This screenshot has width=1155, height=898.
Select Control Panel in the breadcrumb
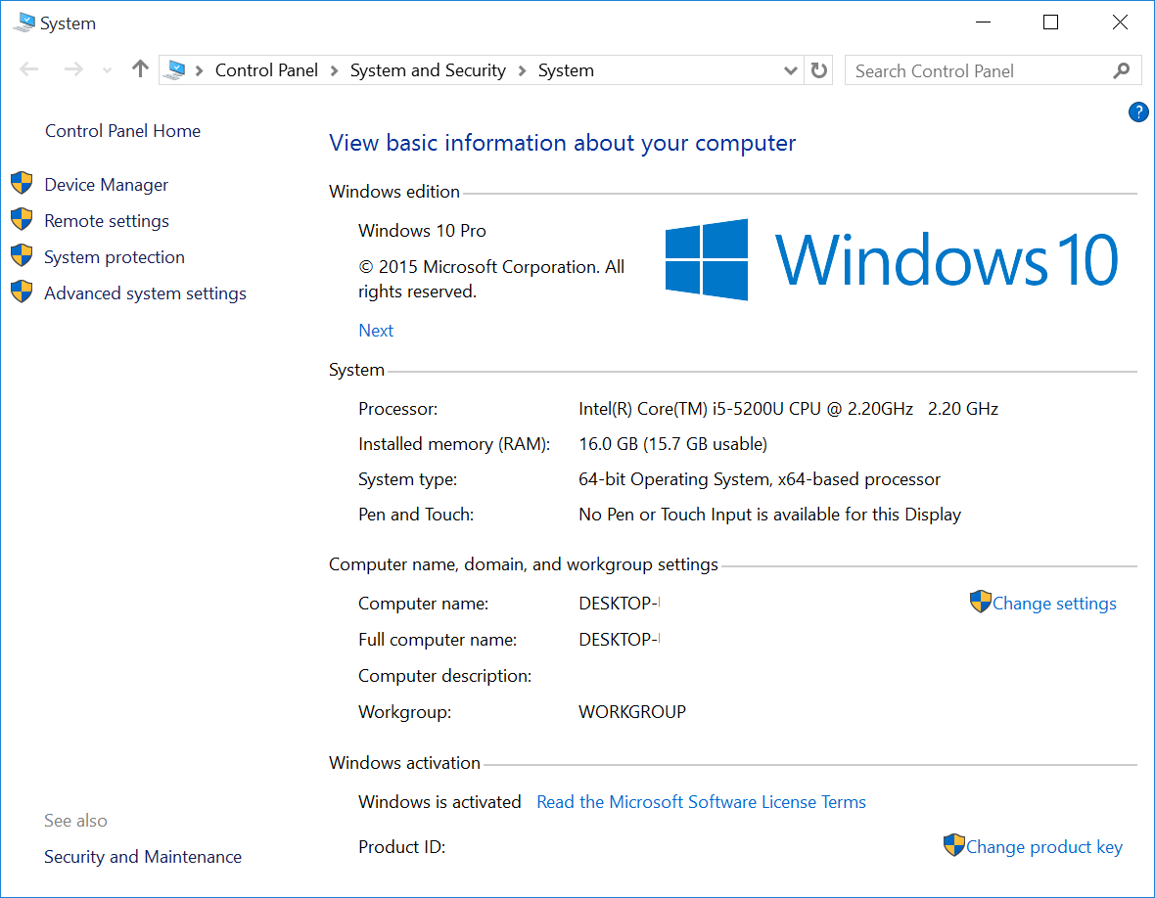[x=266, y=70]
